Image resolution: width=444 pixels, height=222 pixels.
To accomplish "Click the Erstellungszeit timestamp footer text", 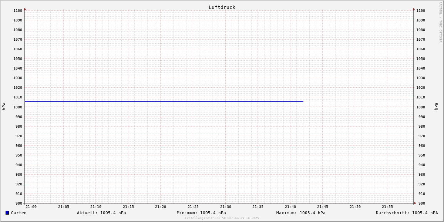I will 222,218.
